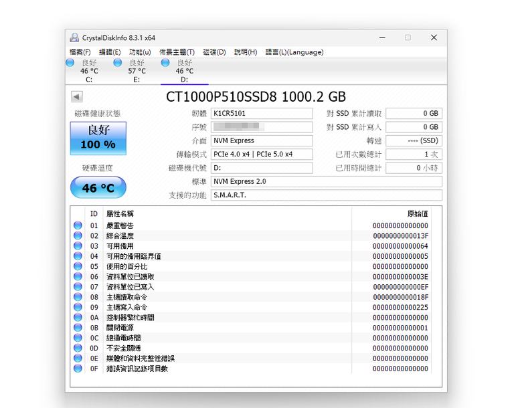Click status dot for attribute 02 綜合溫度

(x=78, y=235)
